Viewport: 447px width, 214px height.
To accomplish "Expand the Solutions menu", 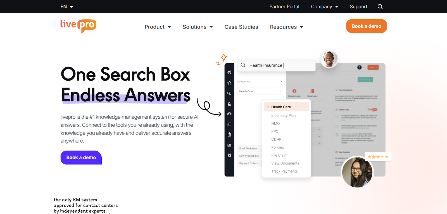I will pyautogui.click(x=198, y=27).
